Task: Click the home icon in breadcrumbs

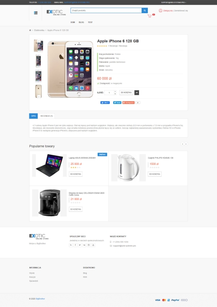Action: click(x=30, y=30)
